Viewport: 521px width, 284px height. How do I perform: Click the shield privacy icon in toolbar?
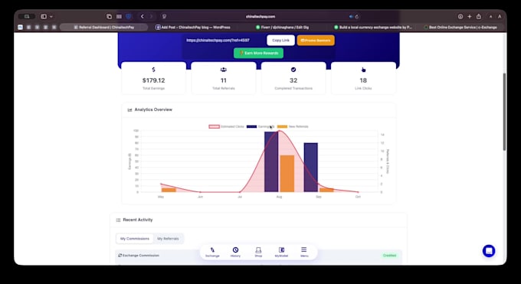tap(129, 16)
